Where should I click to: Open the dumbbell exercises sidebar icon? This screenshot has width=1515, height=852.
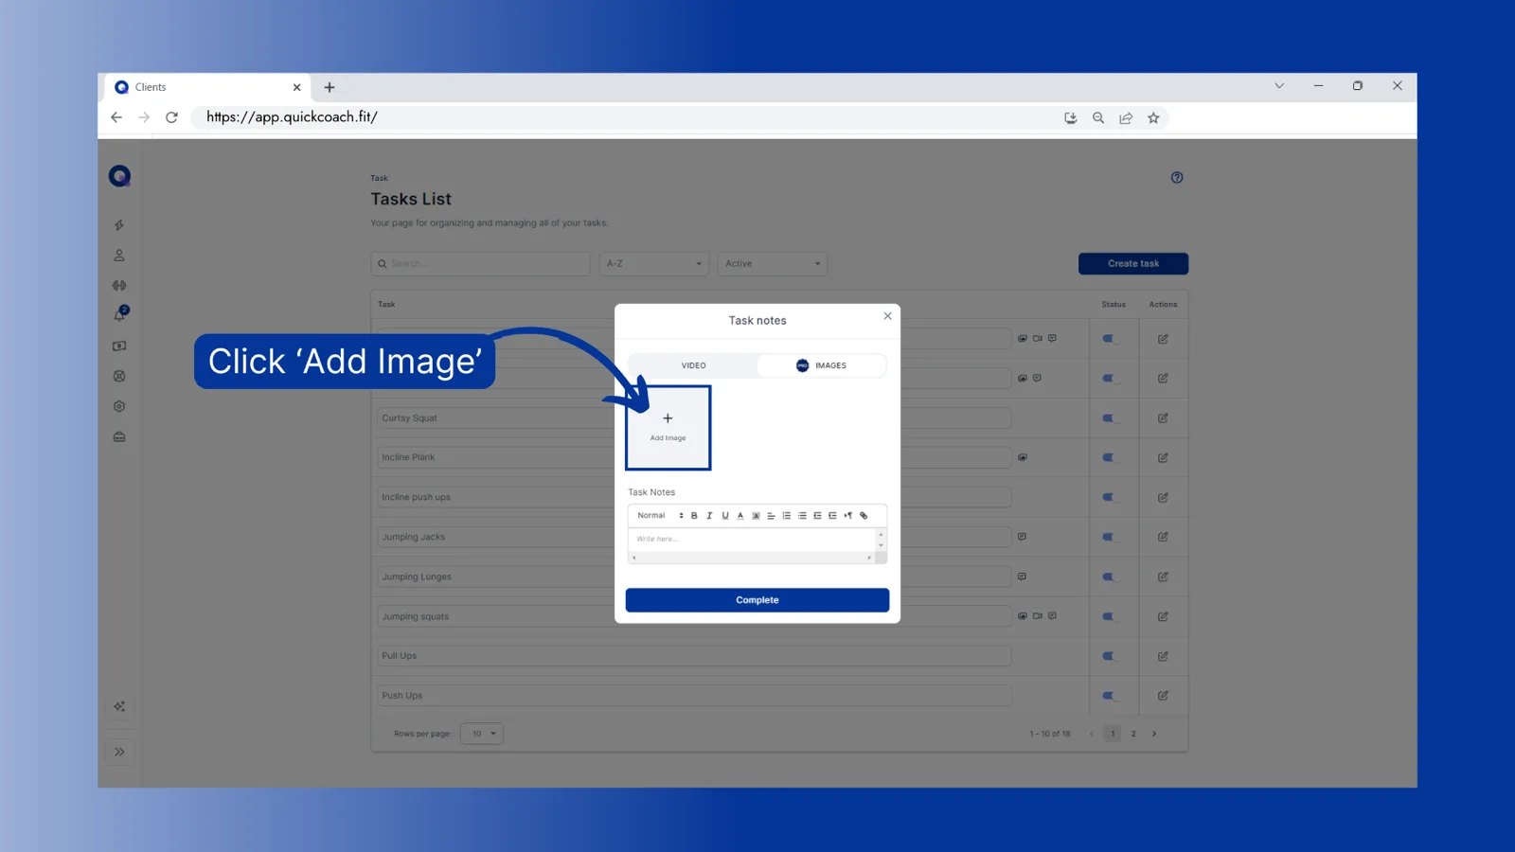click(x=119, y=285)
